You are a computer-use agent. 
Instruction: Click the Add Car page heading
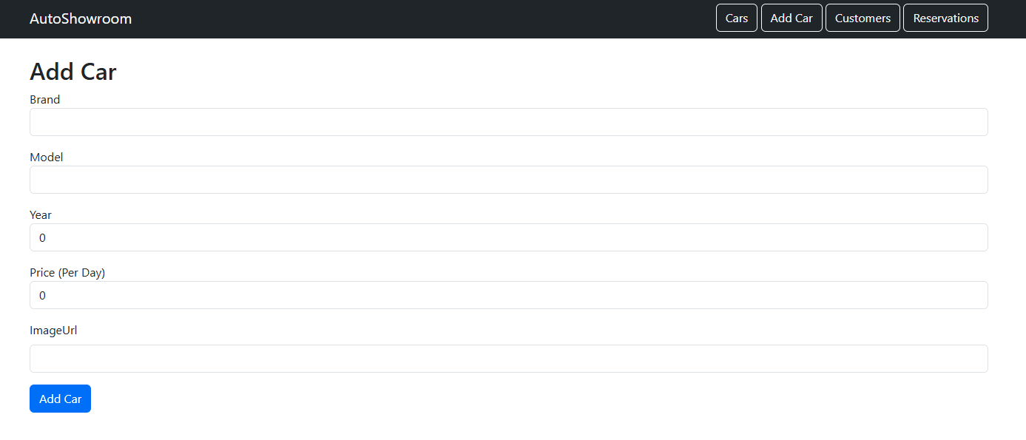pos(73,72)
